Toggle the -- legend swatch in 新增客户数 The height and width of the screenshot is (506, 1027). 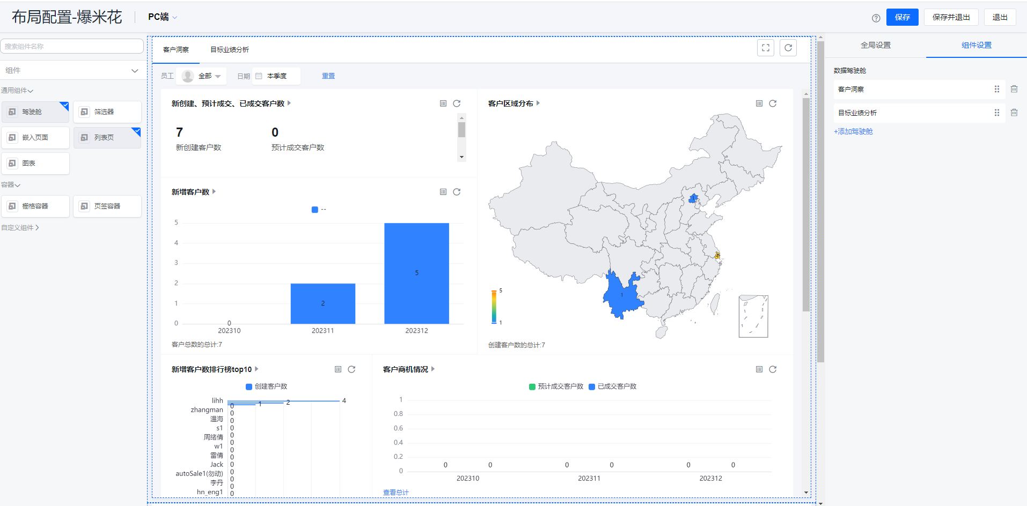[315, 210]
